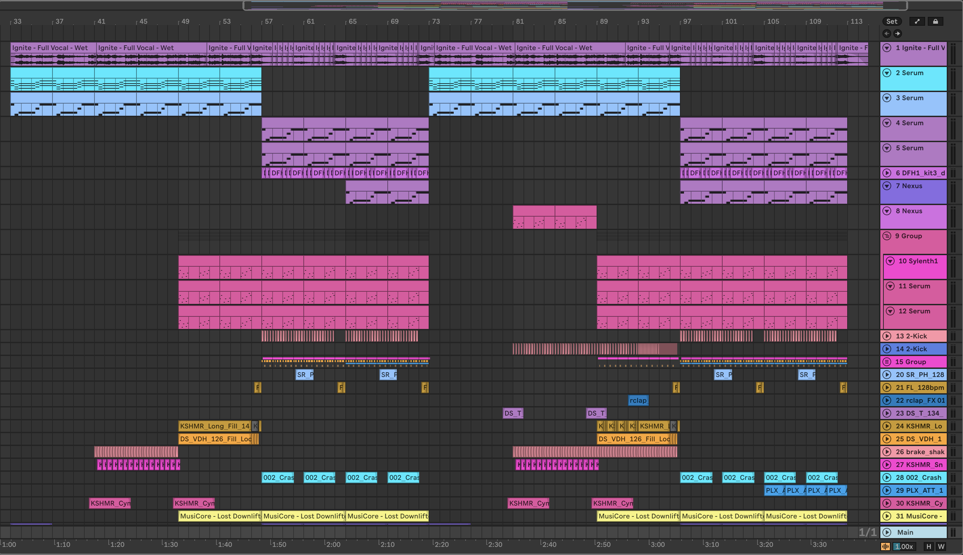The height and width of the screenshot is (555, 963).
Task: Unfold track 22 rclap_FX 01
Action: coord(887,400)
